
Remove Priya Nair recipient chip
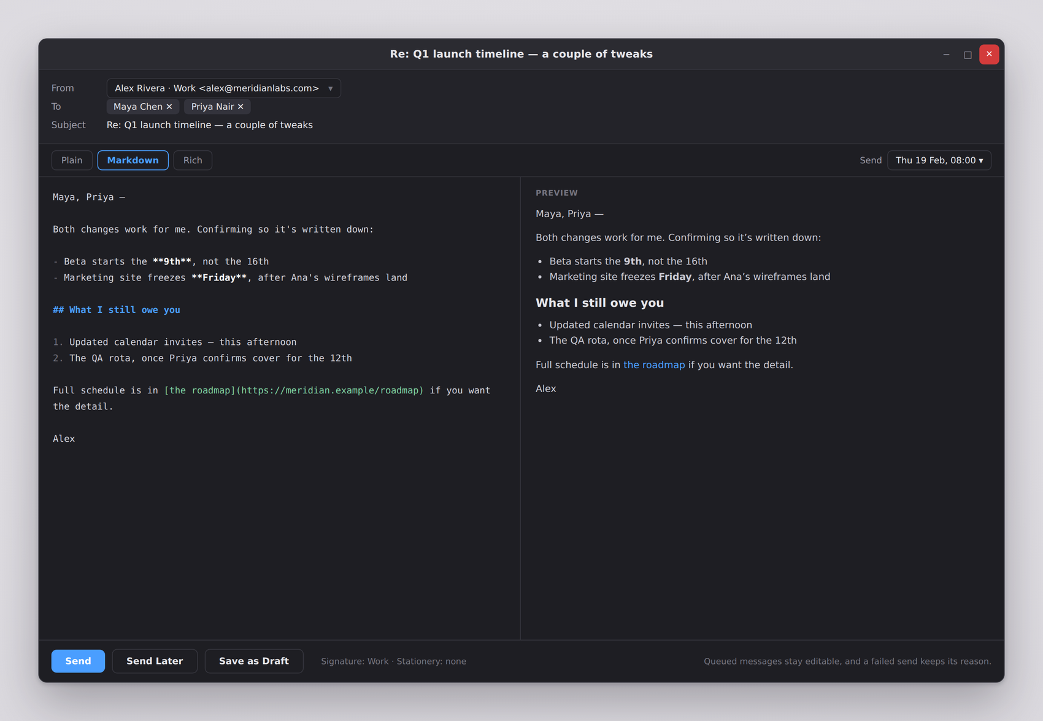pyautogui.click(x=241, y=107)
